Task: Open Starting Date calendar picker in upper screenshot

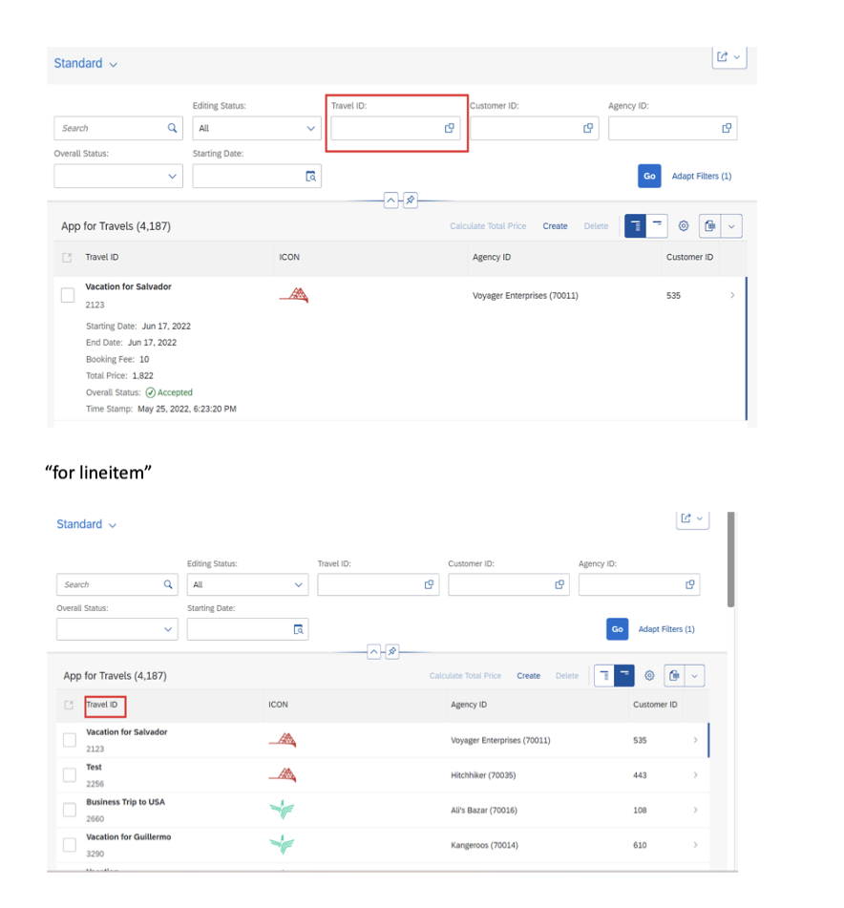Action: pyautogui.click(x=311, y=176)
